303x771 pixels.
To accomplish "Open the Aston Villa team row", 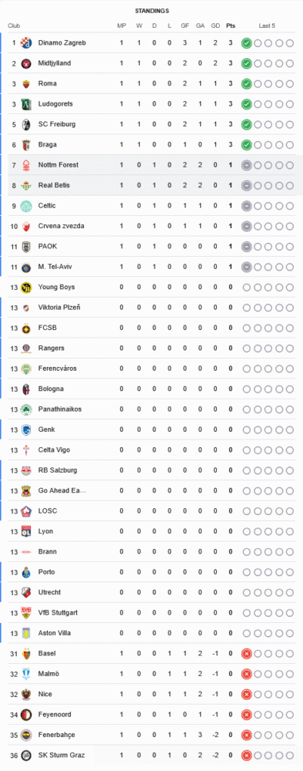I will point(151,633).
